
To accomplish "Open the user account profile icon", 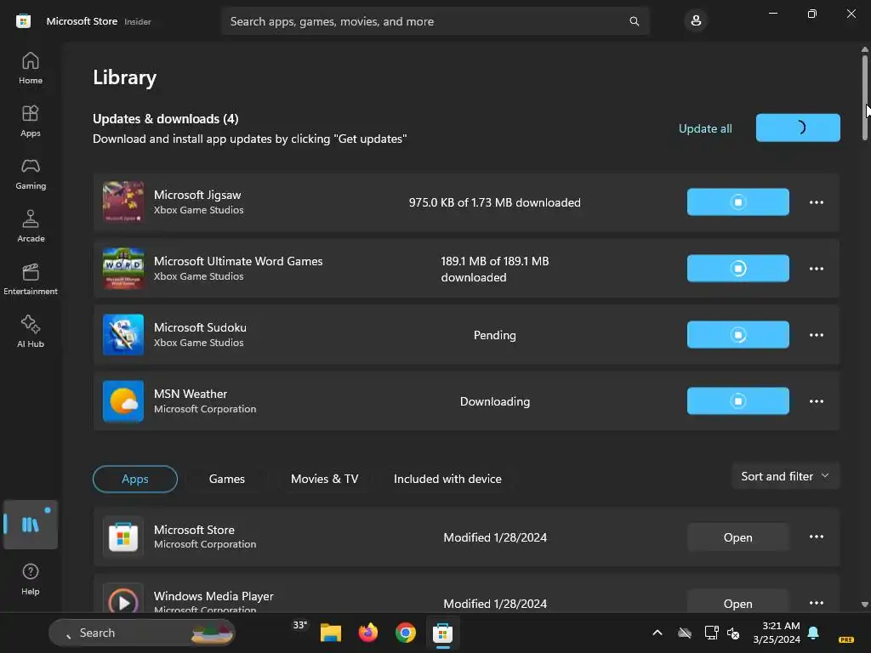I will (x=696, y=21).
